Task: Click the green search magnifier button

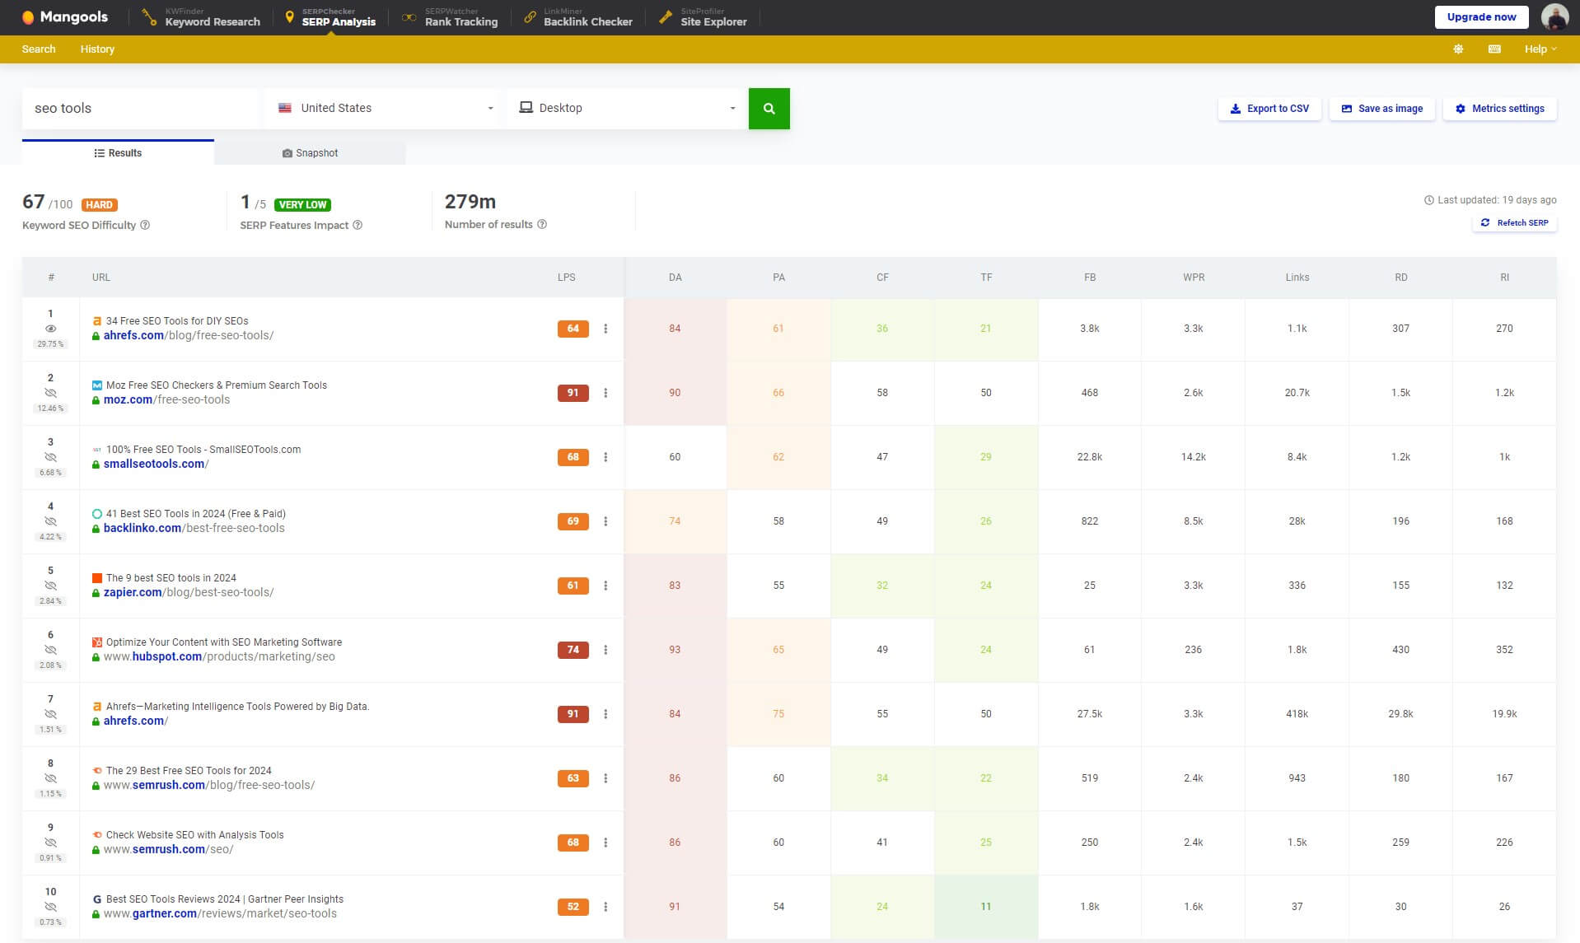Action: tap(769, 109)
